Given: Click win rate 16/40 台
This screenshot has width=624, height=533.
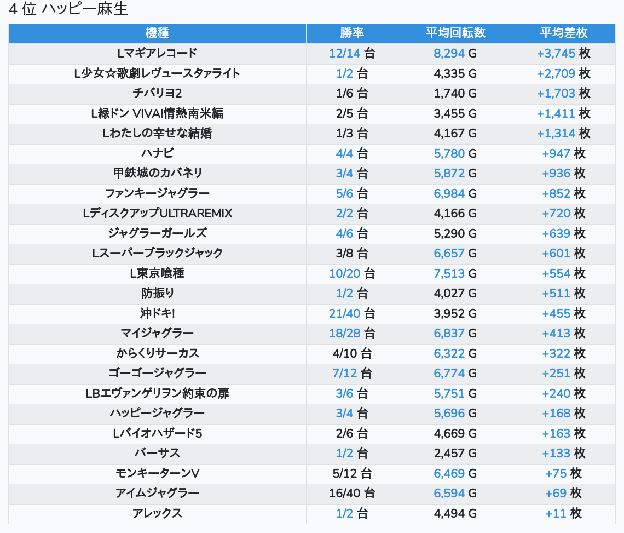Looking at the screenshot, I should (352, 494).
